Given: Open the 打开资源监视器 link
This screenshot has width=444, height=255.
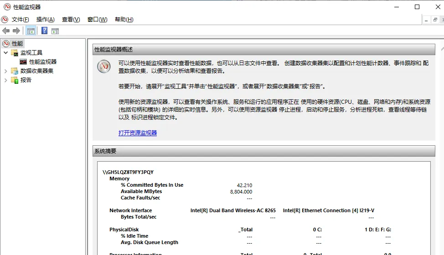Looking at the screenshot, I should 138,133.
